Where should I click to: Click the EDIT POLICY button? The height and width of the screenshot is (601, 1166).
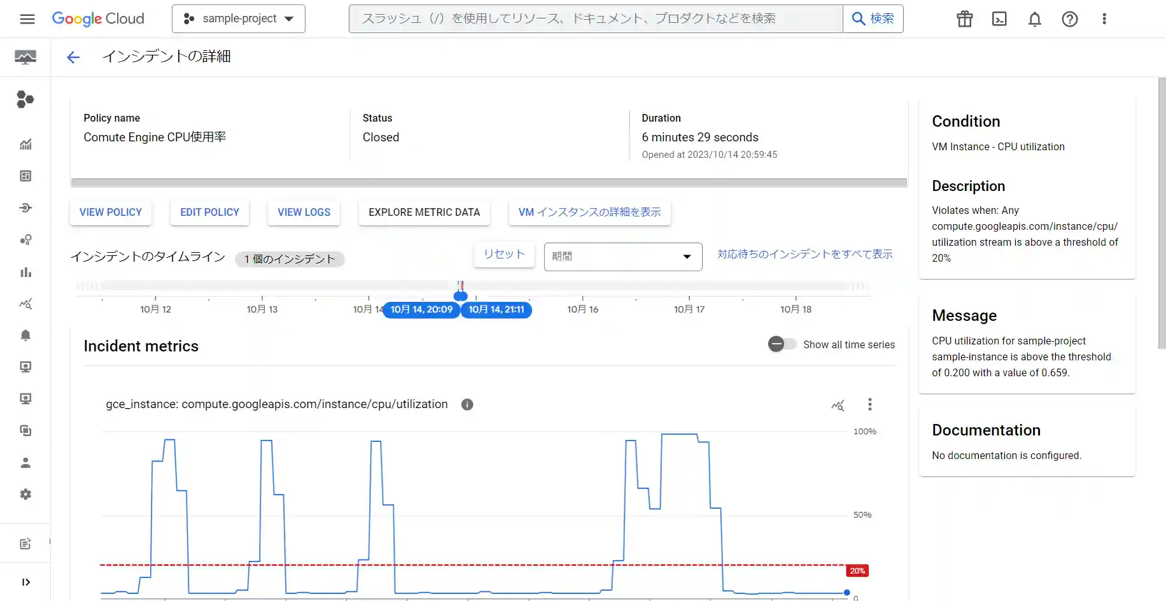pyautogui.click(x=209, y=213)
